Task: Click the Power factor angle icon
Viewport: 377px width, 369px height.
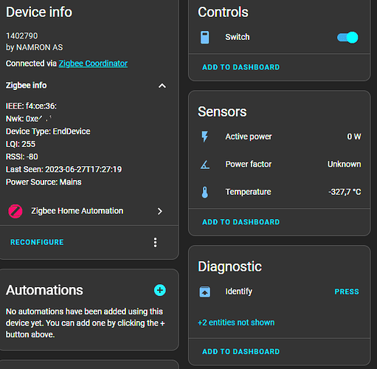Action: click(x=205, y=165)
